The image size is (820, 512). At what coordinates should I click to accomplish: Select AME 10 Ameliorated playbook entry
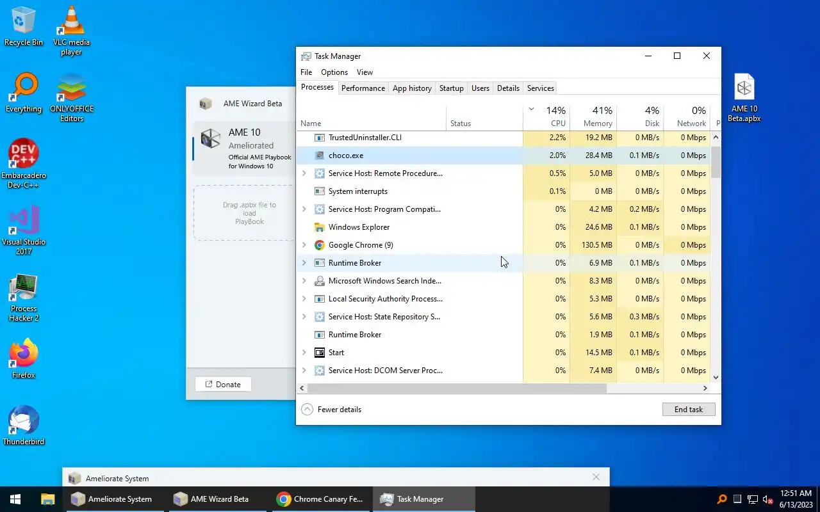(243, 148)
